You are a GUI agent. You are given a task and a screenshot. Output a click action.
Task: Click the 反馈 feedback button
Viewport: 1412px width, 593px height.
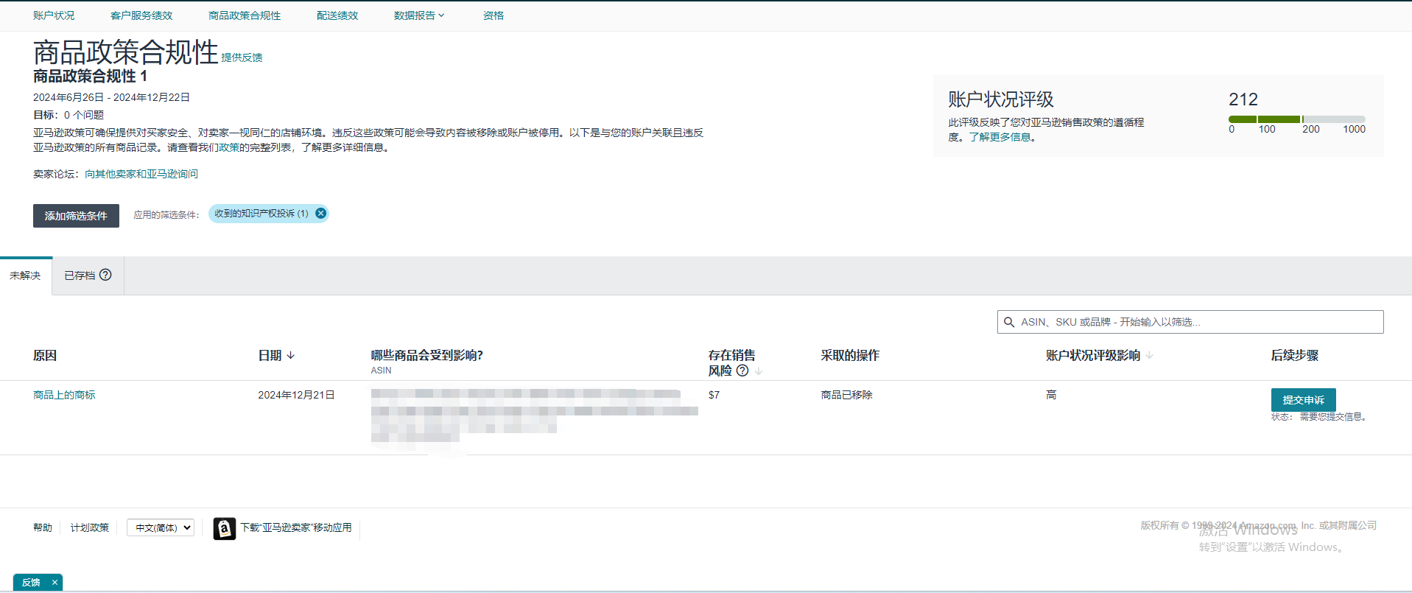coord(31,582)
